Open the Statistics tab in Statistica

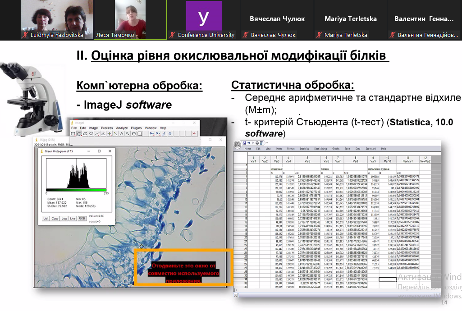click(x=304, y=149)
